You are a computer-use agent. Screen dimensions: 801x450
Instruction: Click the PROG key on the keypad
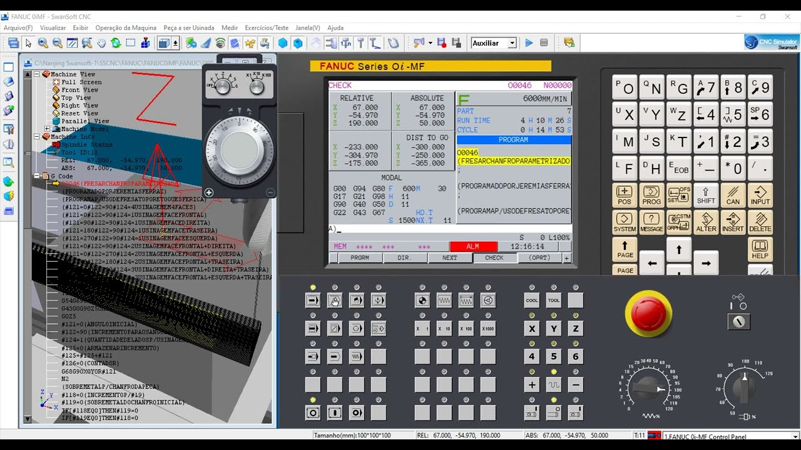[651, 196]
